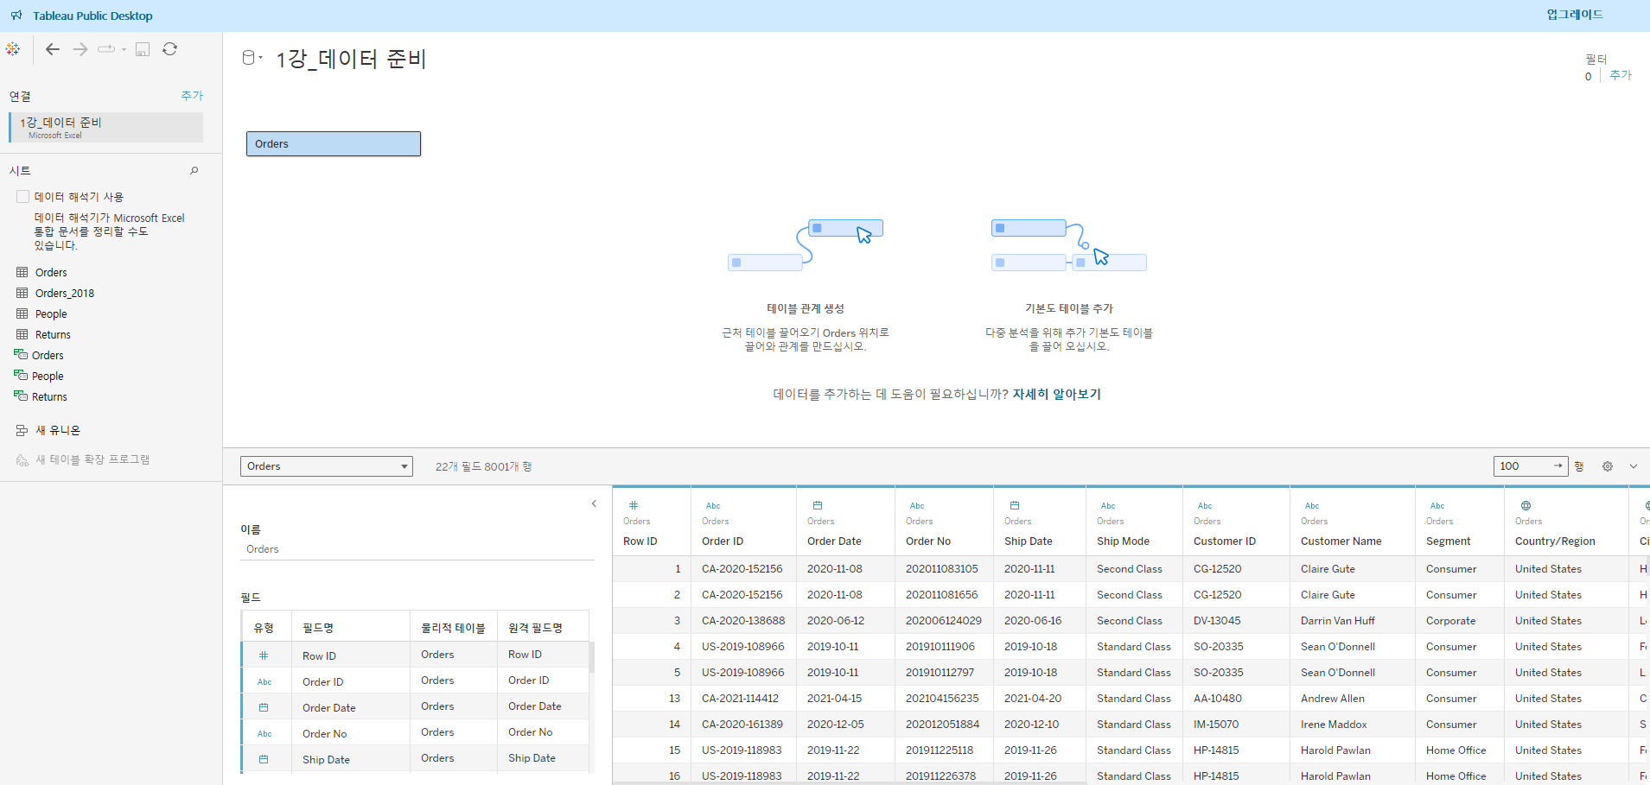The image size is (1650, 785).
Task: Open the dropdown arrow next to the redo button
Action: 124,49
